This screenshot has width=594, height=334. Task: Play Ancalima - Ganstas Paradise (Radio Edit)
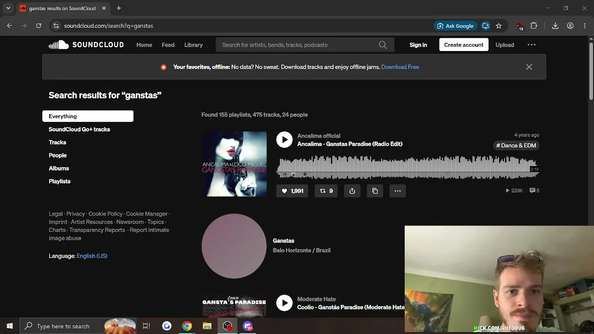point(284,140)
